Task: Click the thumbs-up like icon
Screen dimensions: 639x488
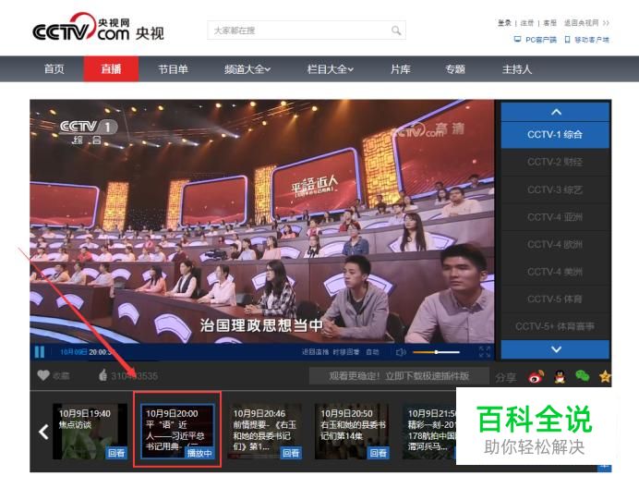Action: pyautogui.click(x=102, y=375)
